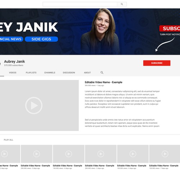Click '500.000 views - 1 day ago' text
This screenshot has width=180, height=180.
[x=94, y=85]
